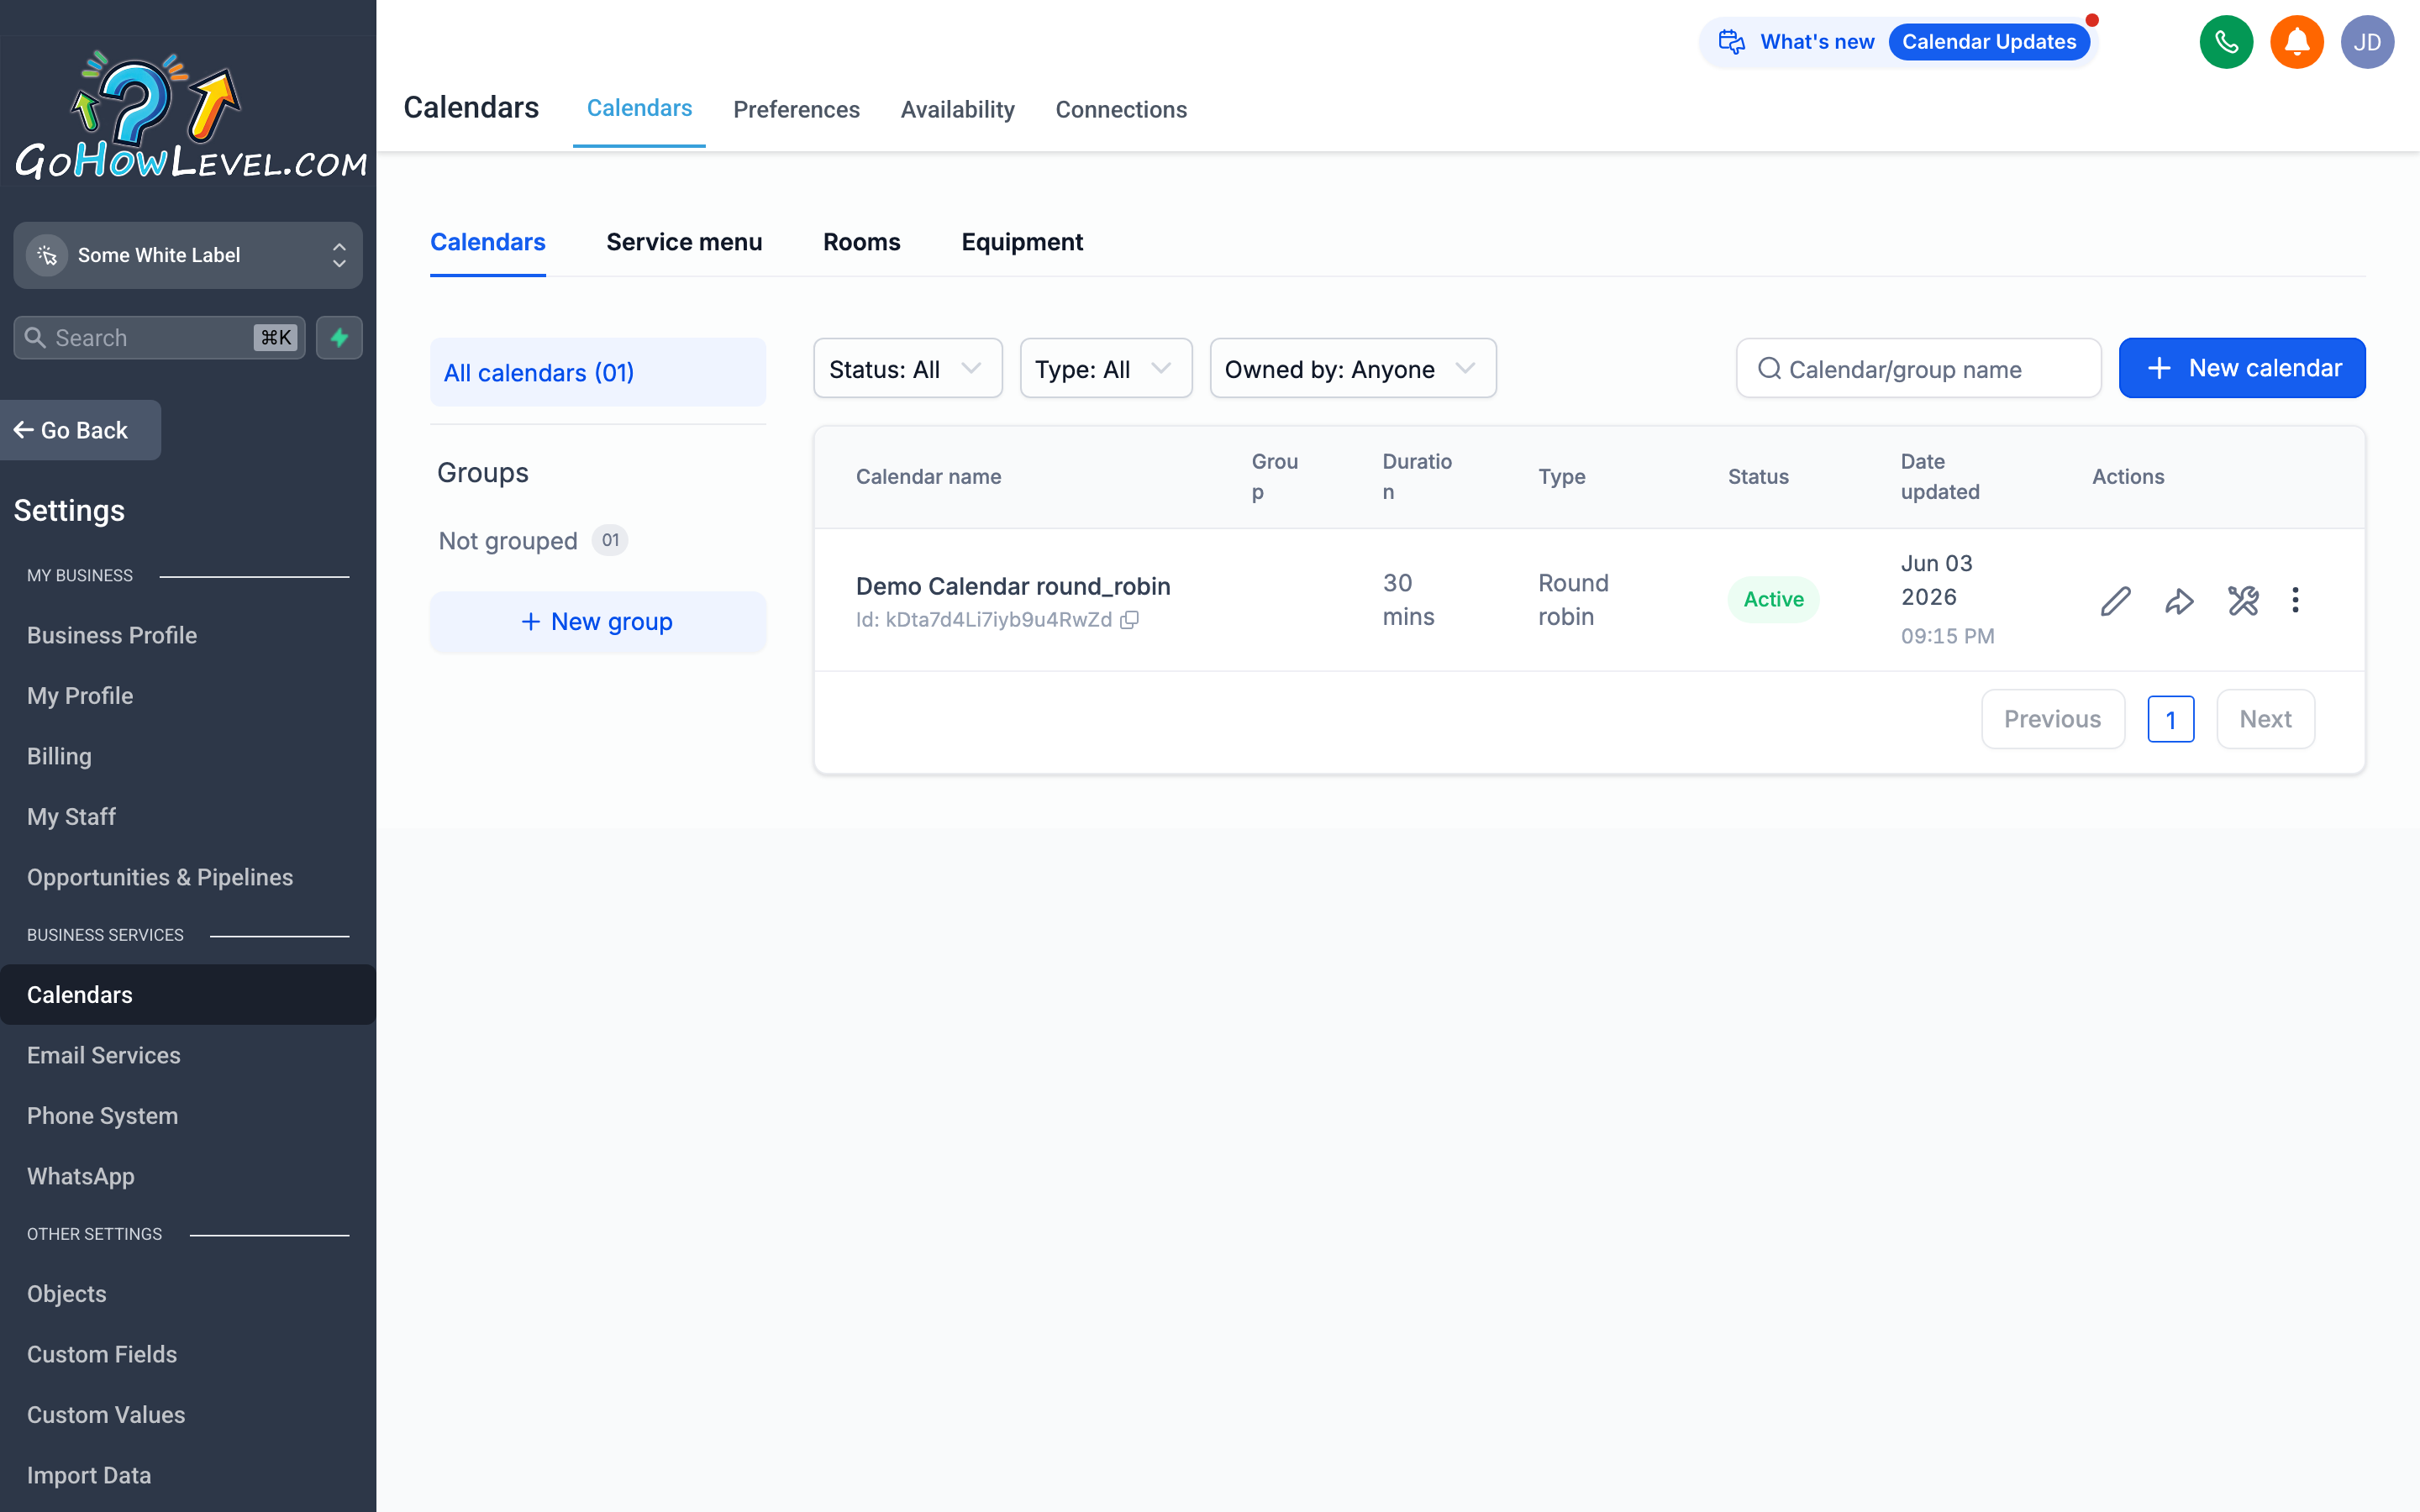Click the Demo Calendar round_robin name
Screen dimensions: 2420x1512
pos(1013,586)
